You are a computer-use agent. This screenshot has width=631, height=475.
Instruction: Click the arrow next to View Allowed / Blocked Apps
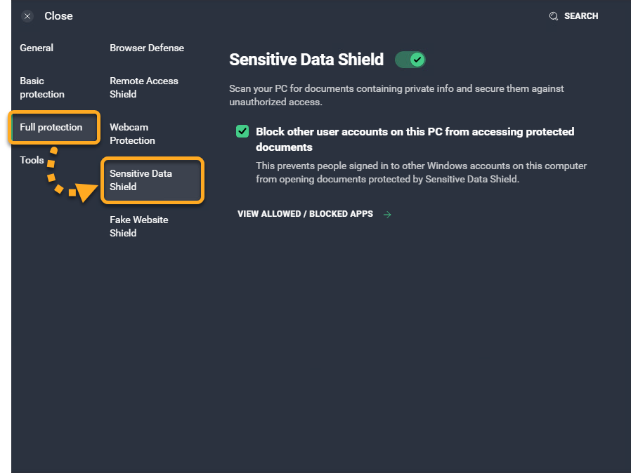[x=387, y=214]
